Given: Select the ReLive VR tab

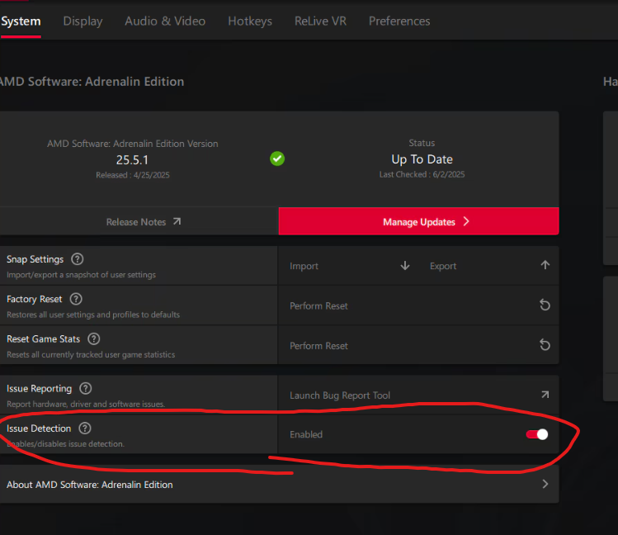Looking at the screenshot, I should 320,21.
